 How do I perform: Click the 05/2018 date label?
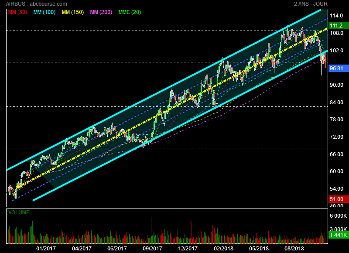[259, 249]
